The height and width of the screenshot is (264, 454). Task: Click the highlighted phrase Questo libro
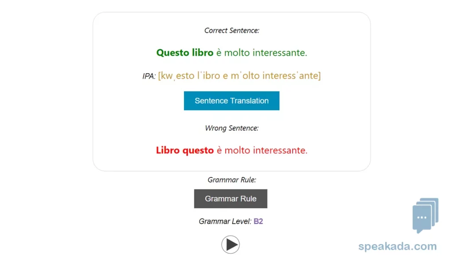[184, 52]
